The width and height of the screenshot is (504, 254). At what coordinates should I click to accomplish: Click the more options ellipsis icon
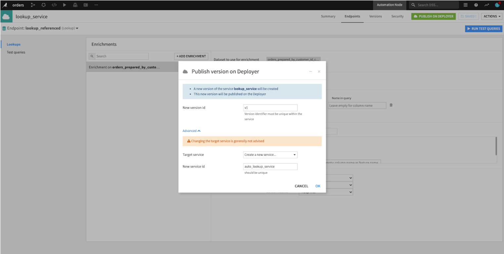click(x=96, y=5)
